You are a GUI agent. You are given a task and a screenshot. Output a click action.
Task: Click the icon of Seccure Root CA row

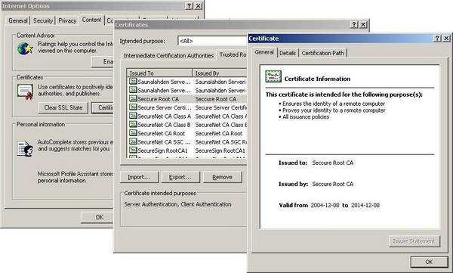point(133,99)
